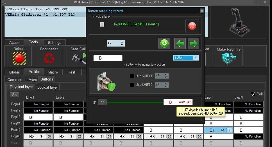Start calibration with the caliper icon
The height and width of the screenshot is (147, 272).
(79, 58)
